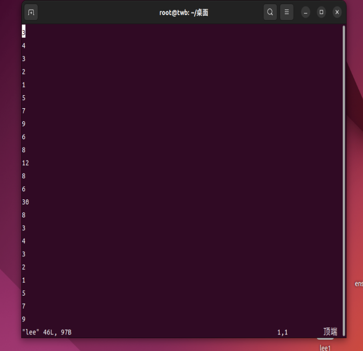Click the terminal's vertical scrollbar
Screen dimensions: 363x351
[344, 181]
